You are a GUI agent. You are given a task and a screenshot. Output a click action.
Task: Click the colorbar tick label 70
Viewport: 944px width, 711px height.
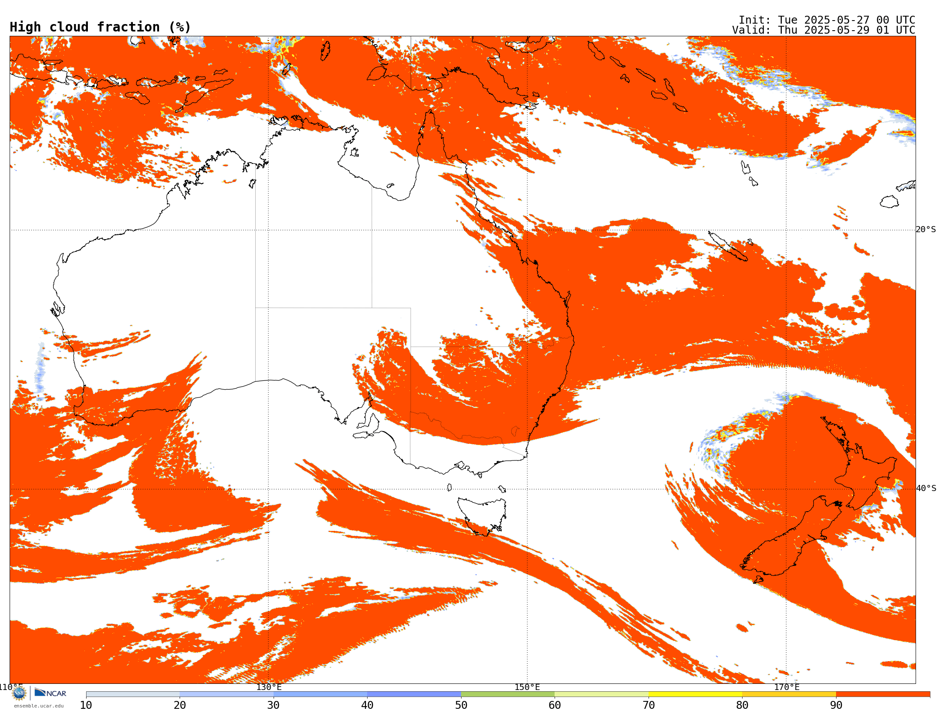click(x=649, y=705)
